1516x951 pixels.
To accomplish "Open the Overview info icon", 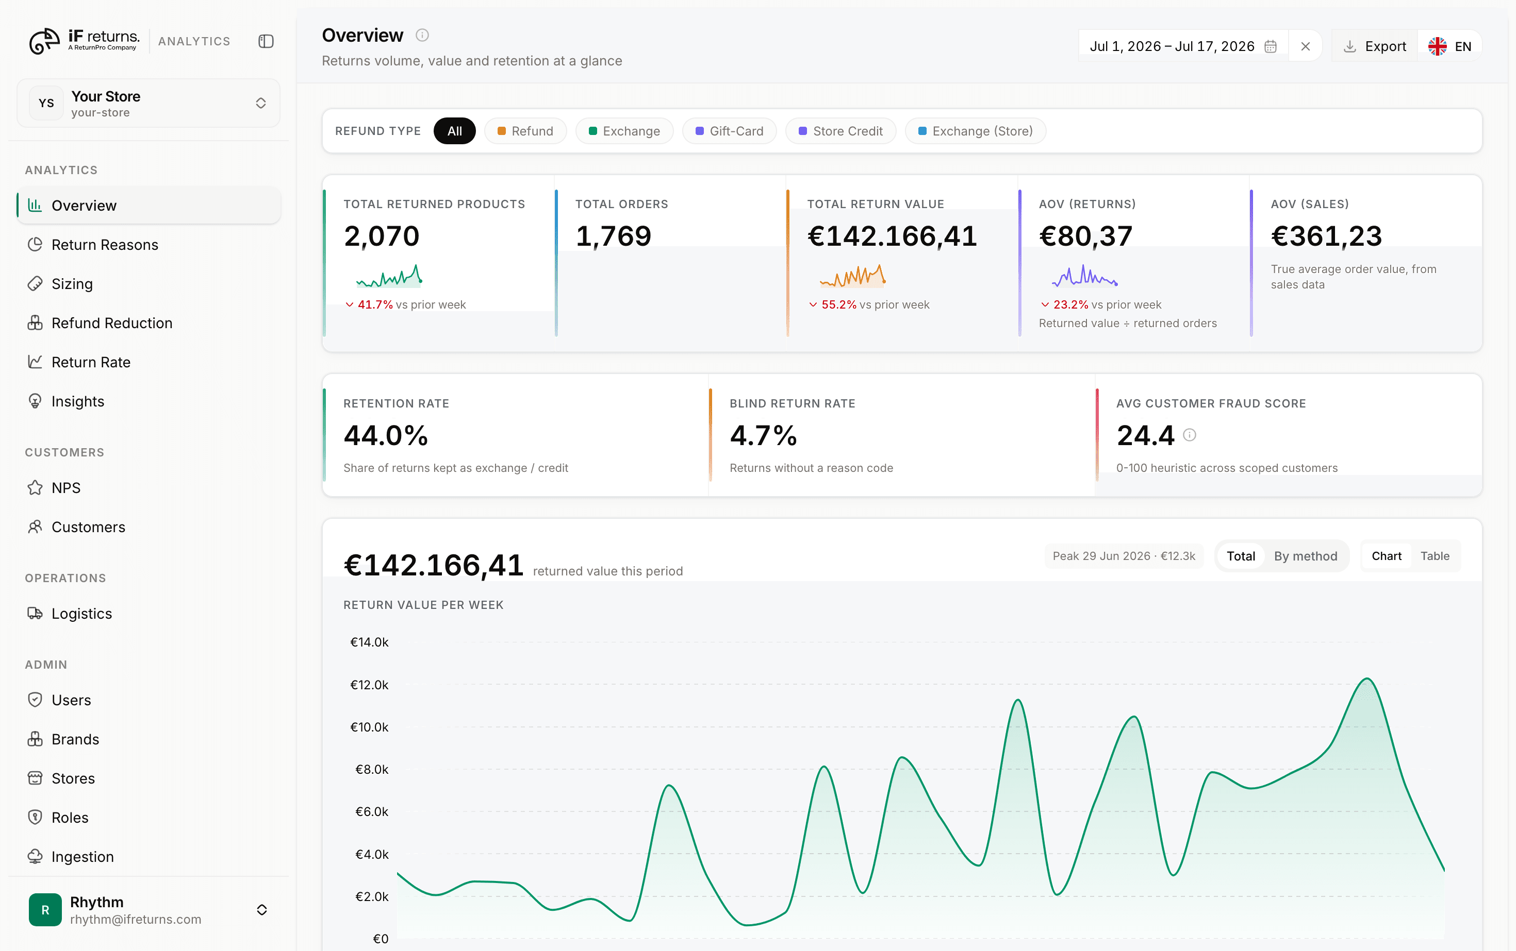I will (x=422, y=35).
